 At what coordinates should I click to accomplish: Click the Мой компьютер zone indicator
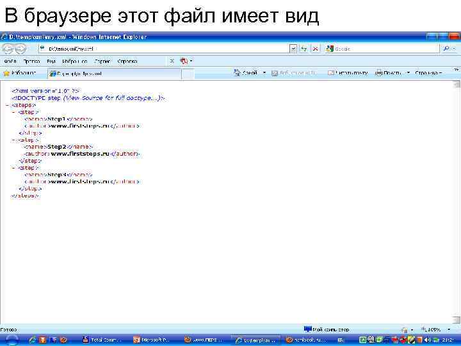(x=327, y=329)
